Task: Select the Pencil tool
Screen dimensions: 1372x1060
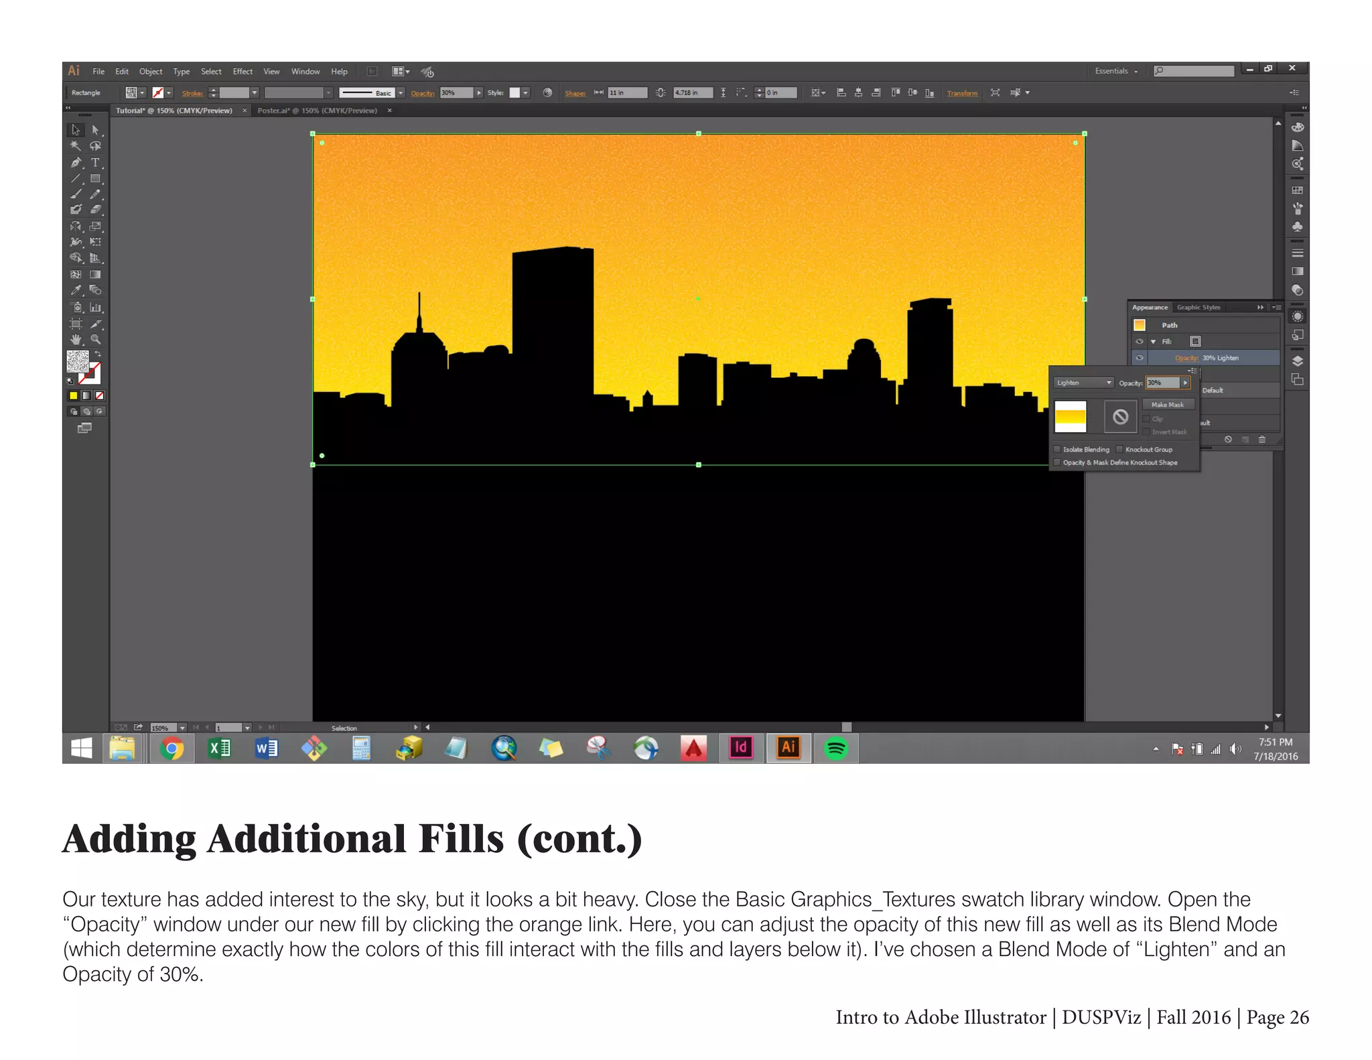Action: click(95, 194)
